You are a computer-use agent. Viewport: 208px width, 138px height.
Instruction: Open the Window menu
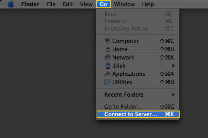click(124, 4)
